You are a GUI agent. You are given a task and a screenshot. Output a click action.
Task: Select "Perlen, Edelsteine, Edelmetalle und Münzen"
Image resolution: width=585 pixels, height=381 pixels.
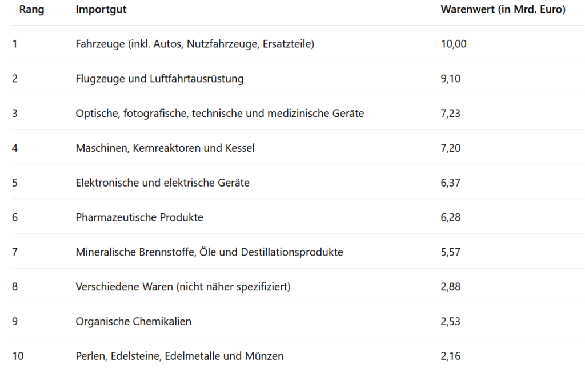pyautogui.click(x=179, y=356)
